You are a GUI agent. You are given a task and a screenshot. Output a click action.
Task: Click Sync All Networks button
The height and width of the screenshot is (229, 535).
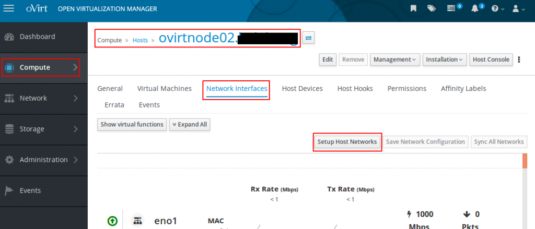[499, 142]
